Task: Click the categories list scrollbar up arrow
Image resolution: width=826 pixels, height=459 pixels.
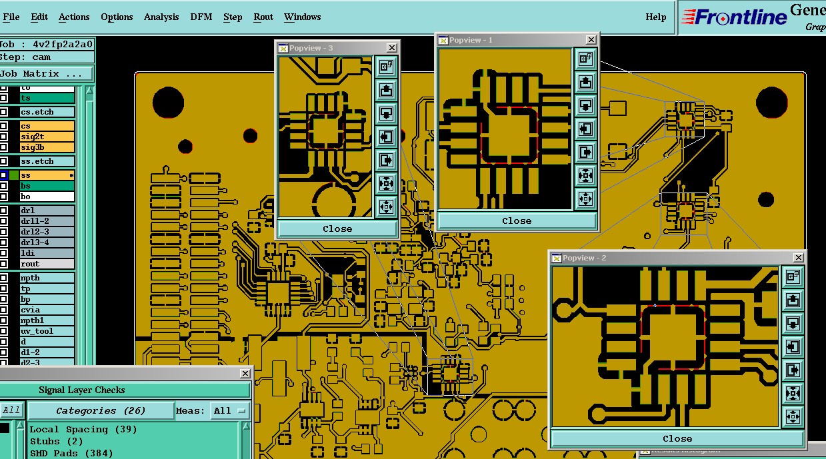Action: (x=245, y=426)
